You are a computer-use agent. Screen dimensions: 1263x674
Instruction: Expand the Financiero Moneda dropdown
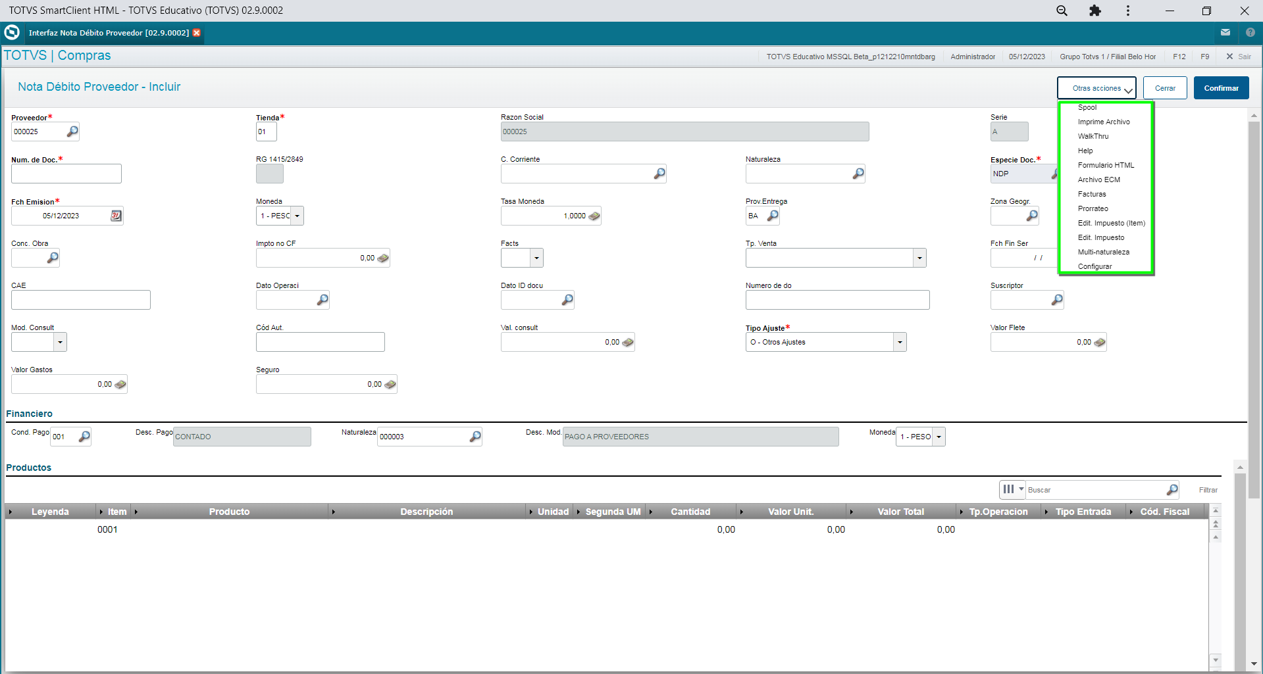pyautogui.click(x=939, y=437)
